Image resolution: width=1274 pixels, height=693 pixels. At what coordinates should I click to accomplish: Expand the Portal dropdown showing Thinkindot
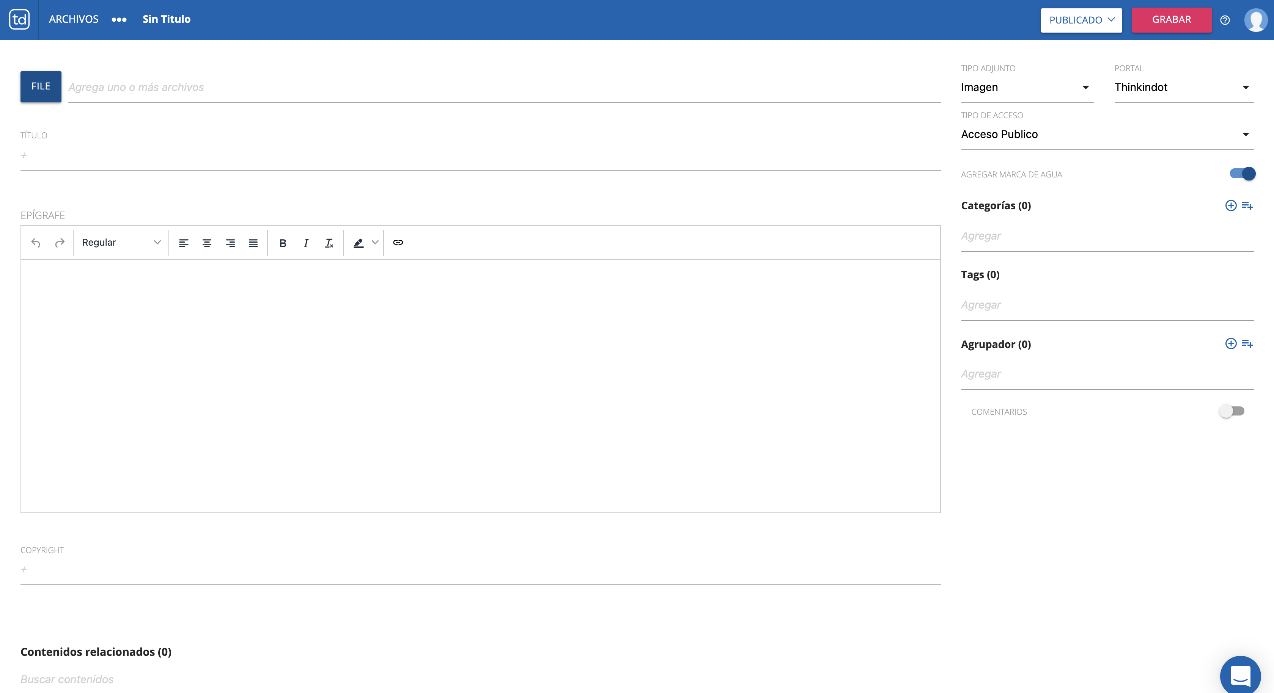coord(1183,88)
